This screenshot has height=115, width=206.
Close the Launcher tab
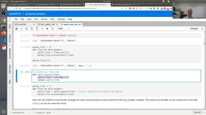click(x=34, y=24)
